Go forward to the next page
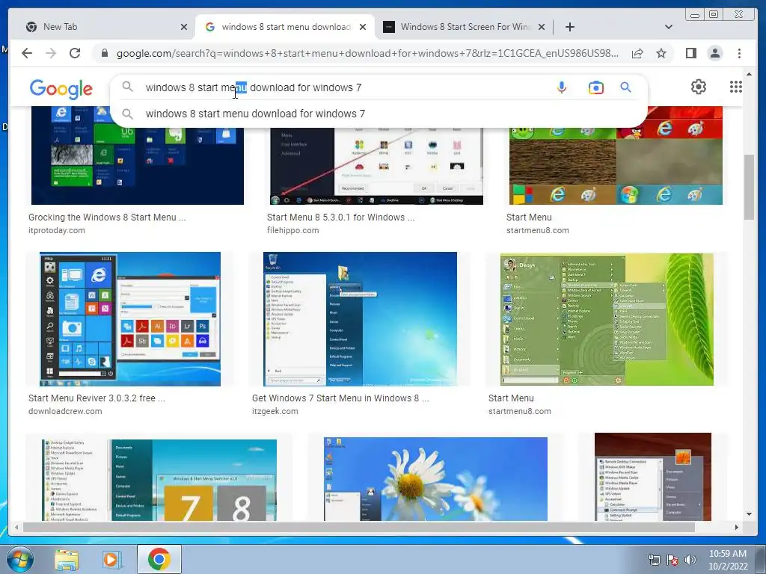Viewport: 766px width, 574px height. [x=51, y=53]
